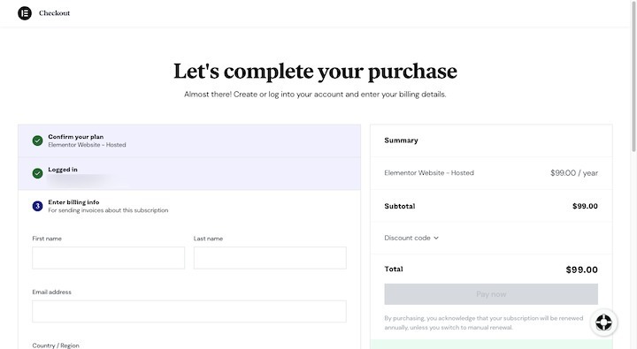This screenshot has height=349, width=637.
Task: Click the Elementor Website – Hosted summary item
Action: pyautogui.click(x=429, y=173)
